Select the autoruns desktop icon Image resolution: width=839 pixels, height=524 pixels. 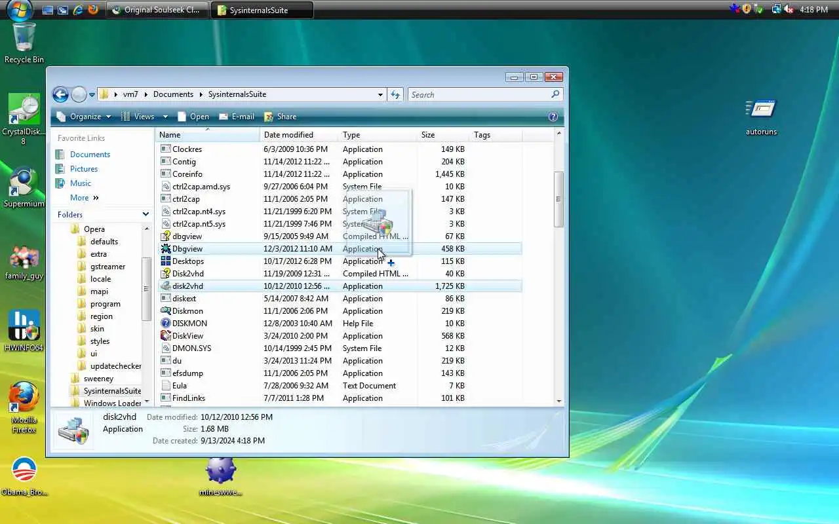(x=761, y=118)
